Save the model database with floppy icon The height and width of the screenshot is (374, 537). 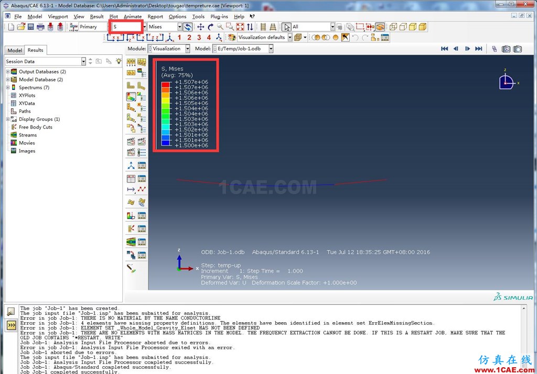31,27
